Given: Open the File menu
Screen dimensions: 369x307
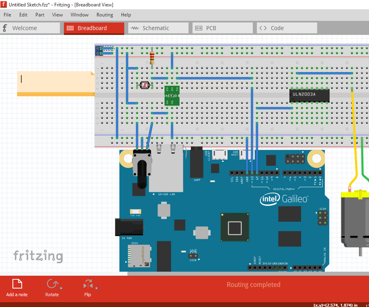Looking at the screenshot, I should [x=7, y=15].
